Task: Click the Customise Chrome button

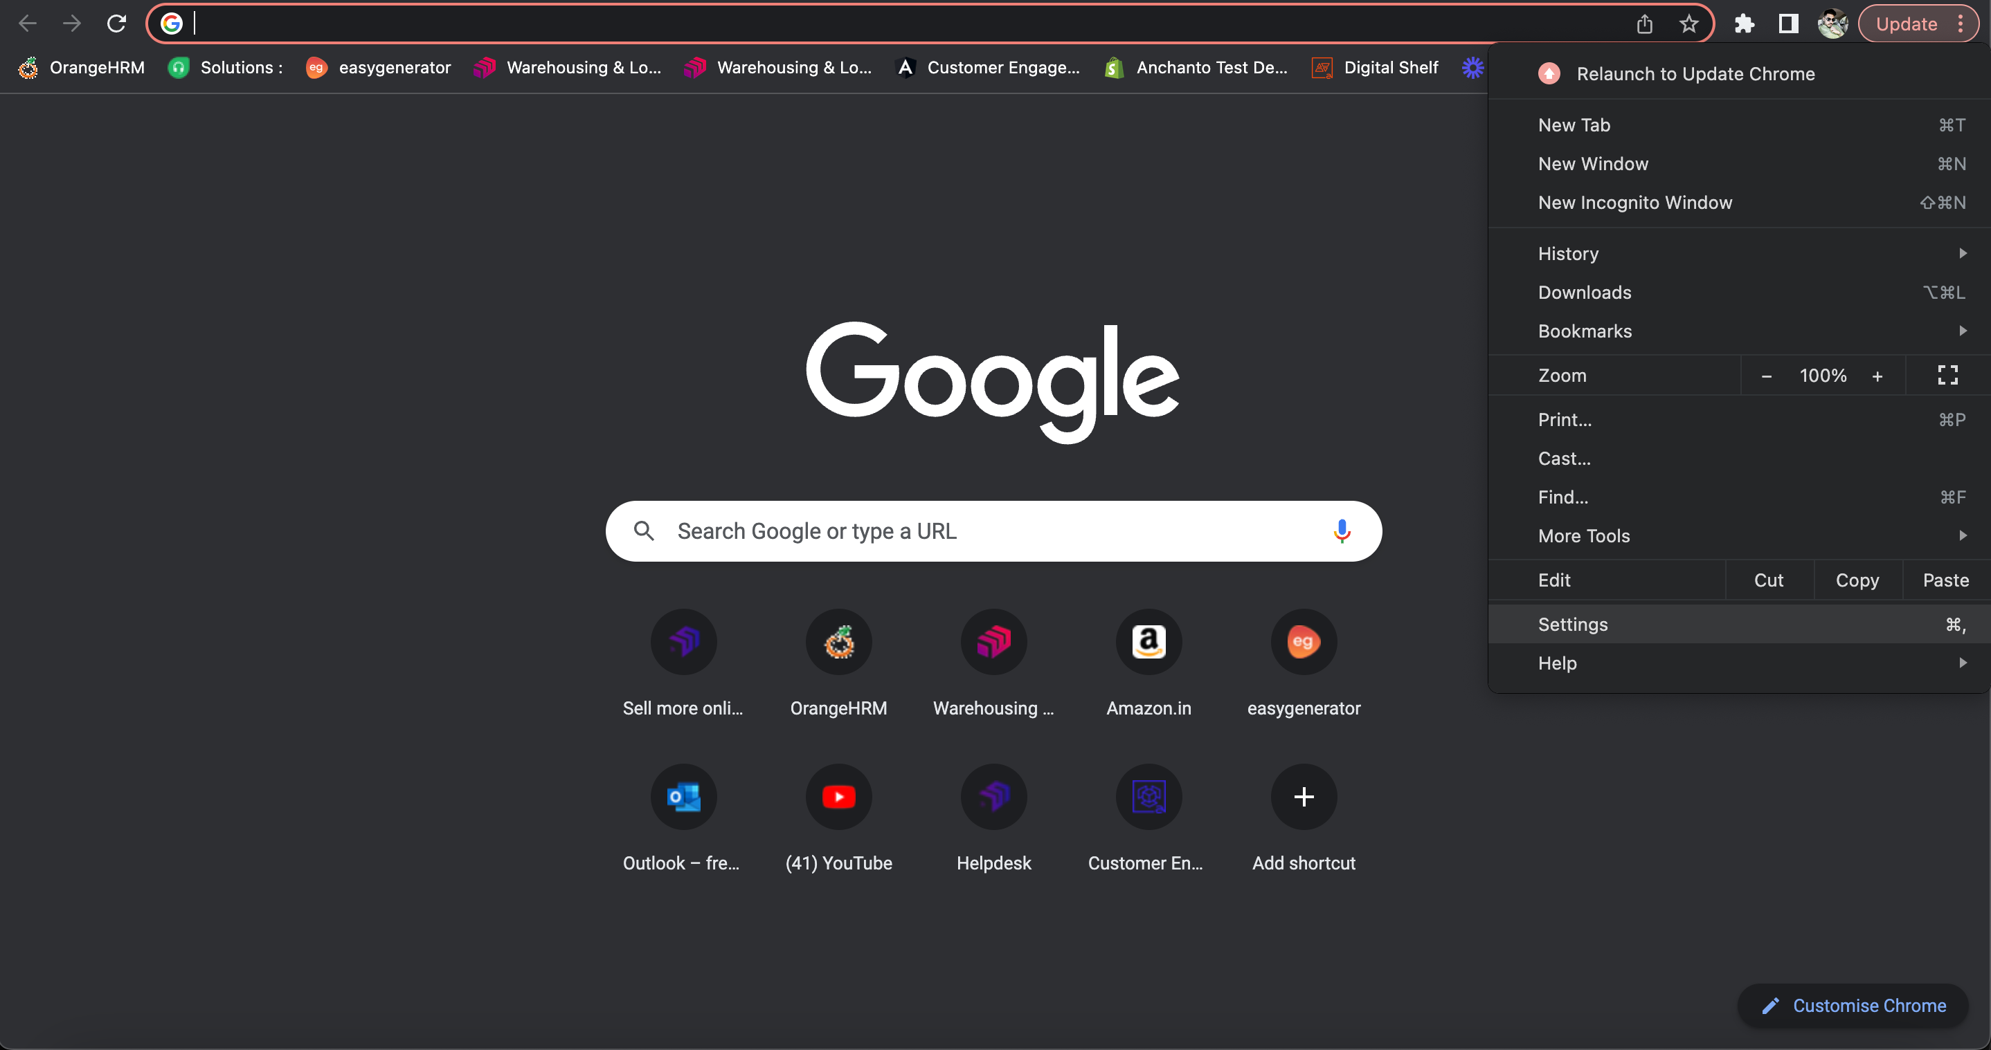Action: 1853,1005
